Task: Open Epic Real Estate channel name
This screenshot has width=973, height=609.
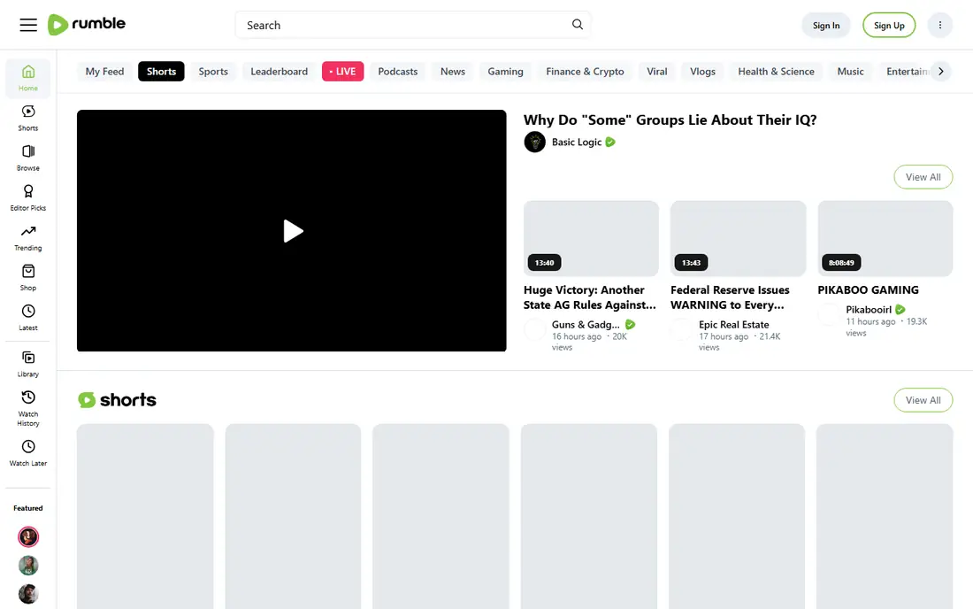Action: point(733,325)
